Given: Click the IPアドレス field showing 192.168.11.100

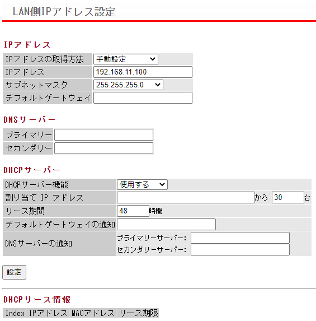Looking at the screenshot, I should [143, 72].
